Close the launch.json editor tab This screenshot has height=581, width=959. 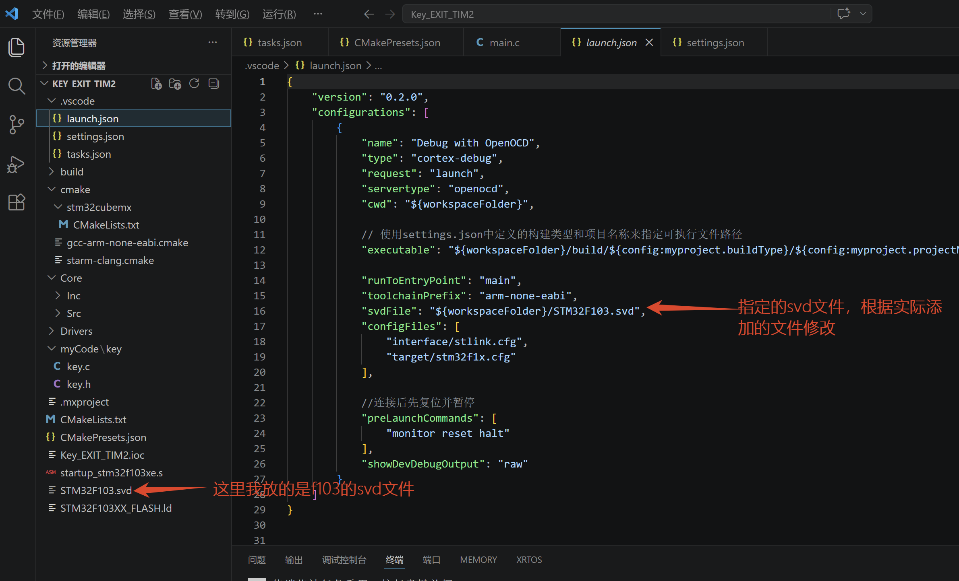pyautogui.click(x=649, y=42)
